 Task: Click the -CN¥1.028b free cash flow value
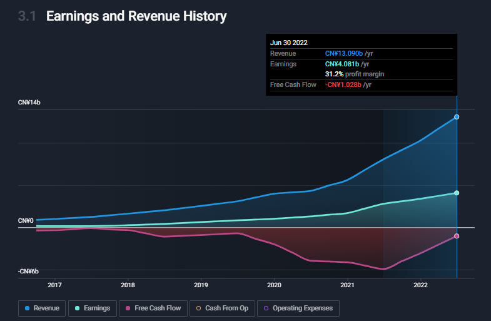343,84
